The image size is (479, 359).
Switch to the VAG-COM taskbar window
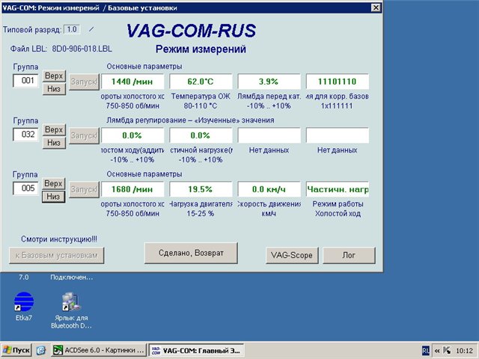[x=196, y=350]
